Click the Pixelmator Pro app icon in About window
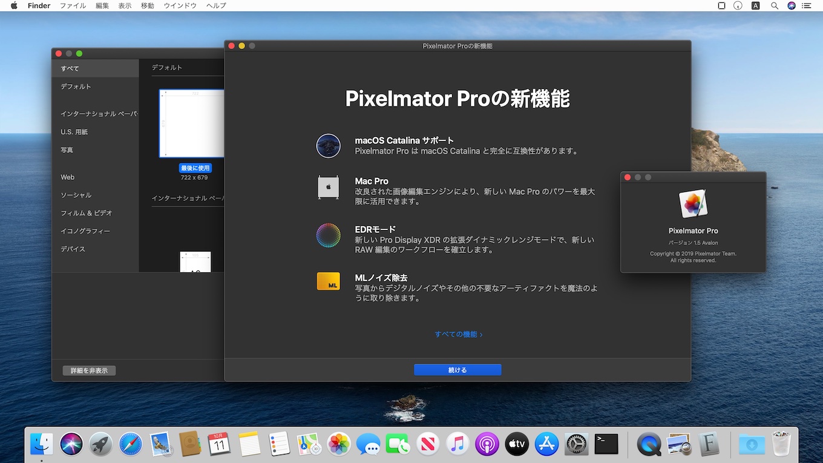 693,204
